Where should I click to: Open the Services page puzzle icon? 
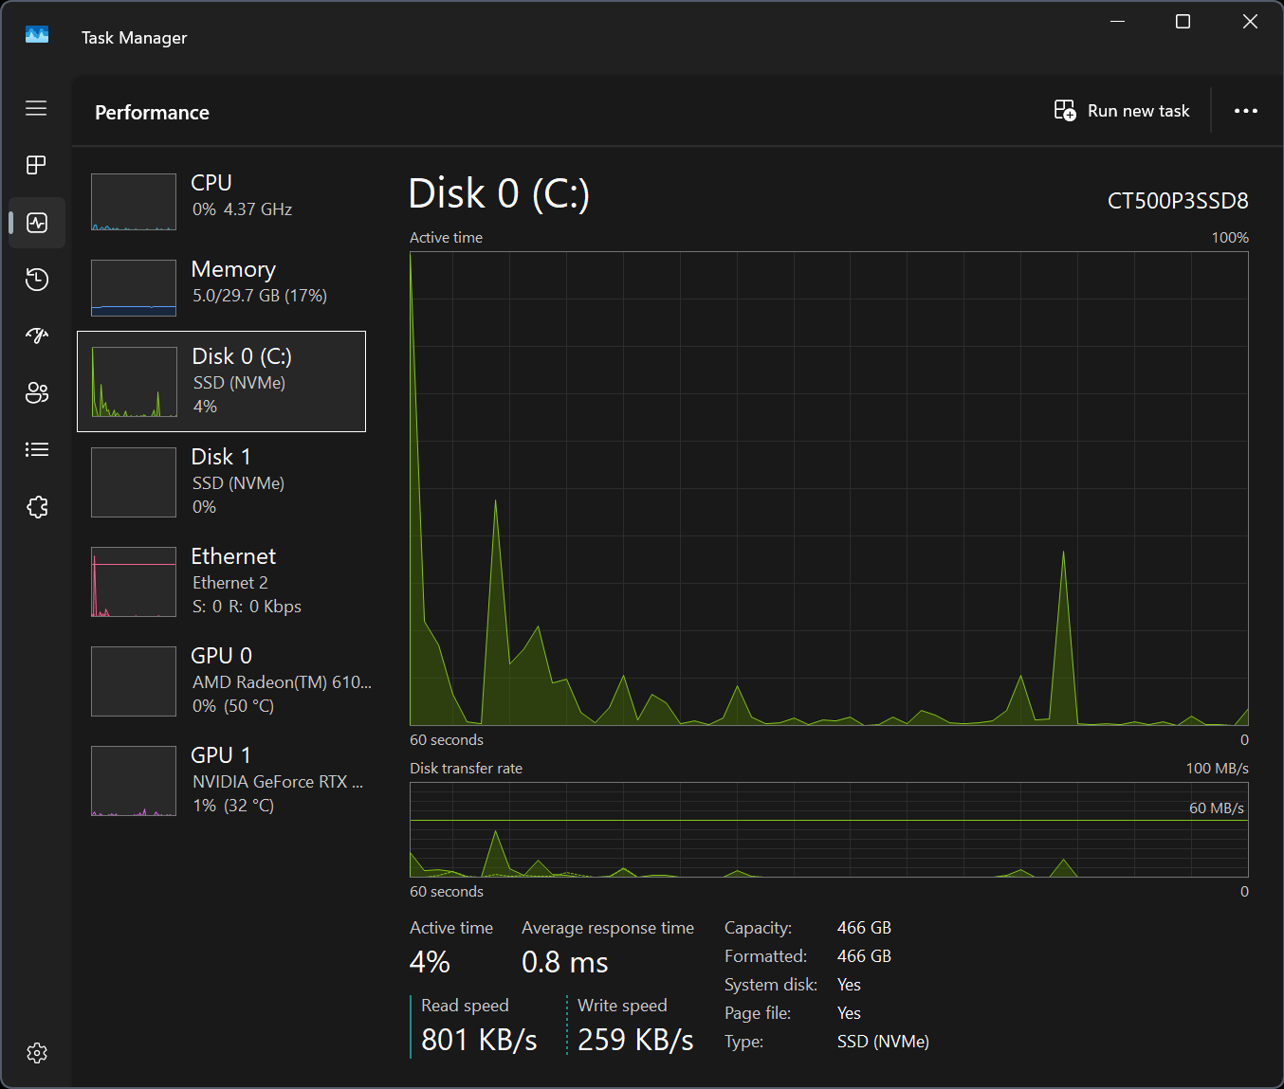(x=37, y=507)
